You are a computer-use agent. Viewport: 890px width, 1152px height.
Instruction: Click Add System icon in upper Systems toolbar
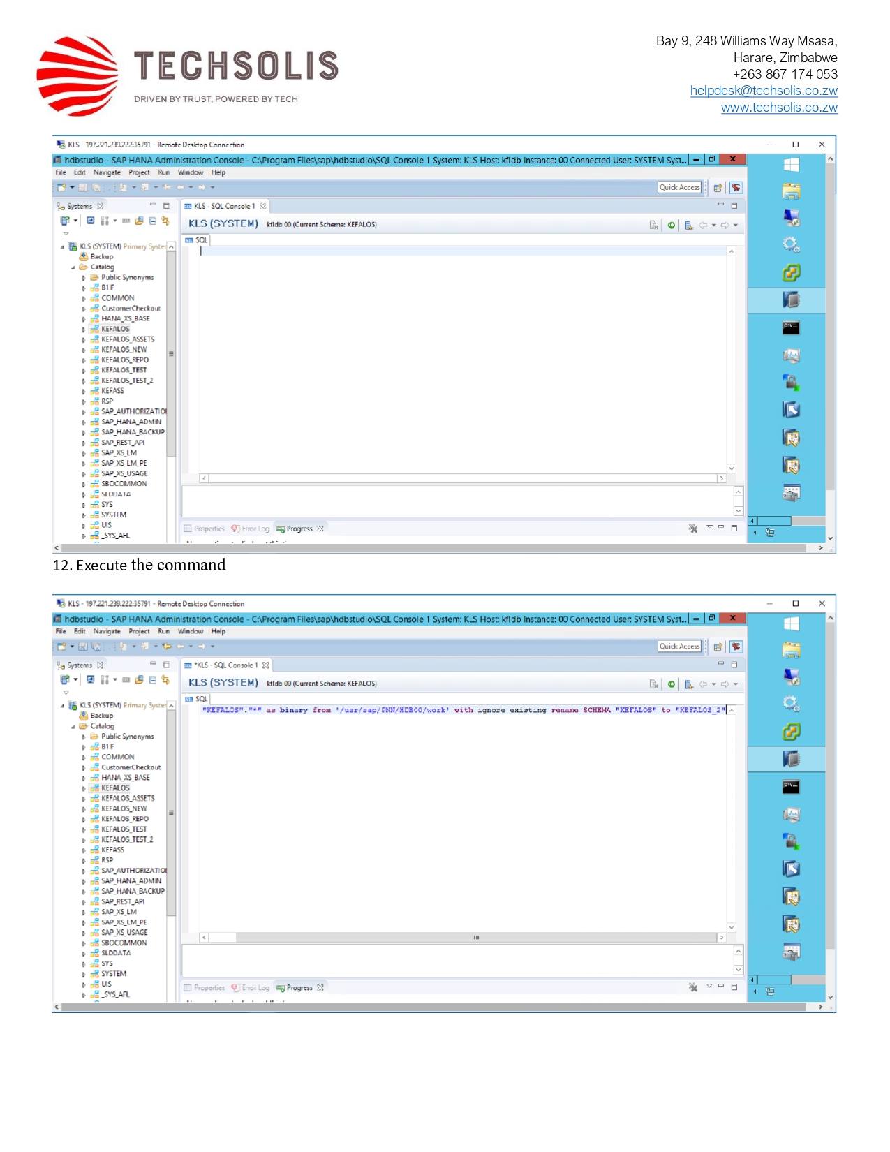[65, 221]
